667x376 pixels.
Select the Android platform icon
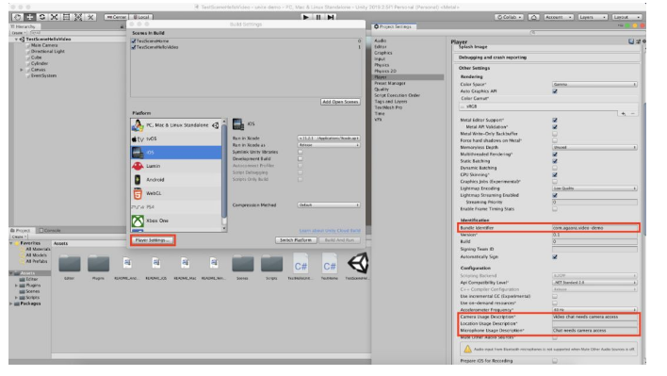(x=138, y=180)
